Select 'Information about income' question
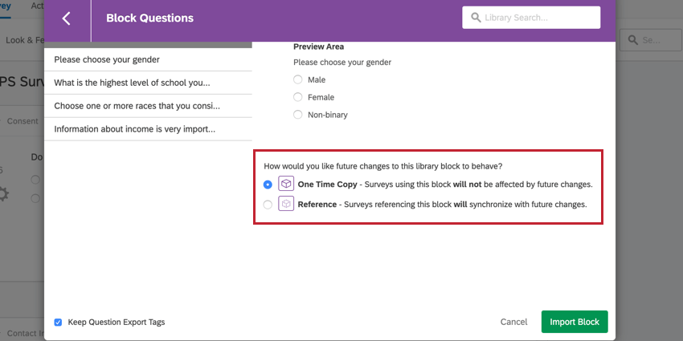This screenshot has width=683, height=341. (x=149, y=129)
